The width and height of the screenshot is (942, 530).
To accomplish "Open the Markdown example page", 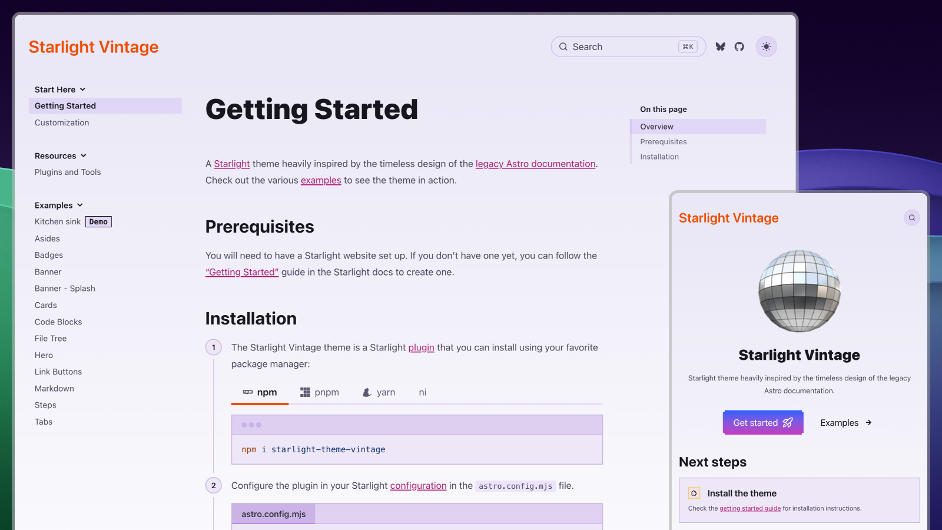I will coord(54,389).
